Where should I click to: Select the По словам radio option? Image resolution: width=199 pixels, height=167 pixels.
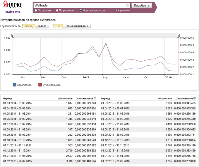coord(36,11)
